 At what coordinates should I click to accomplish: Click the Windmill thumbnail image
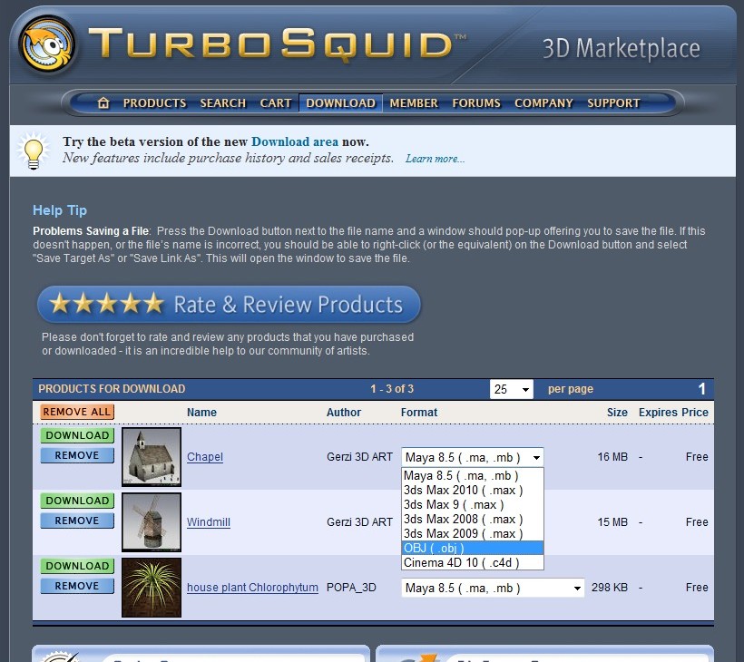click(152, 522)
